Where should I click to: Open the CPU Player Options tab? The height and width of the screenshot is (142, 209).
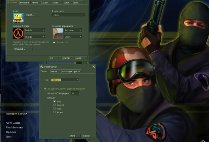pos(71,71)
